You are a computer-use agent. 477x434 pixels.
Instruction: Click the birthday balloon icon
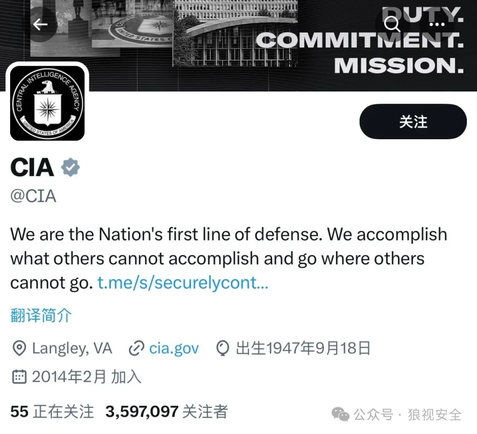223,349
